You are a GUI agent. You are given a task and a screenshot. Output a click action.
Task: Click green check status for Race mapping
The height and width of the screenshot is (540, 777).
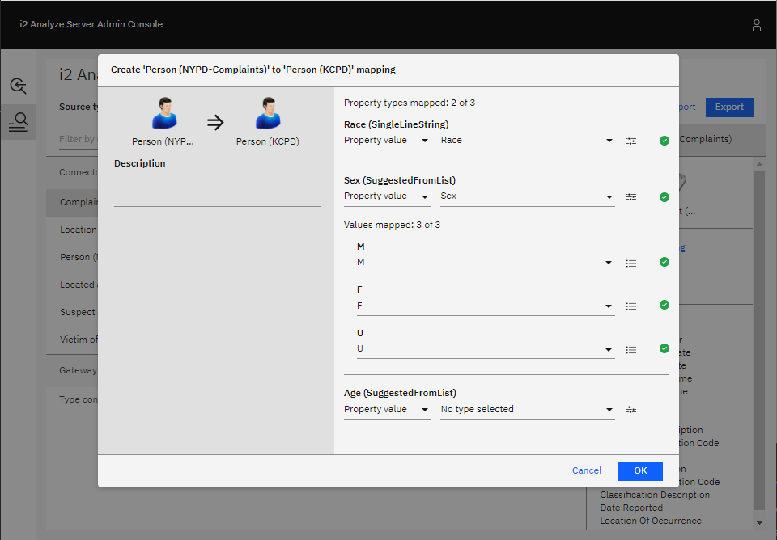tap(664, 141)
